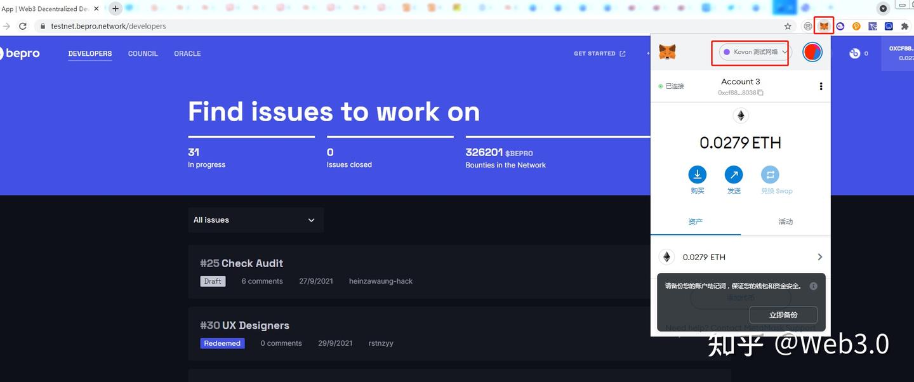Expand the All issues filter dropdown

click(x=255, y=220)
